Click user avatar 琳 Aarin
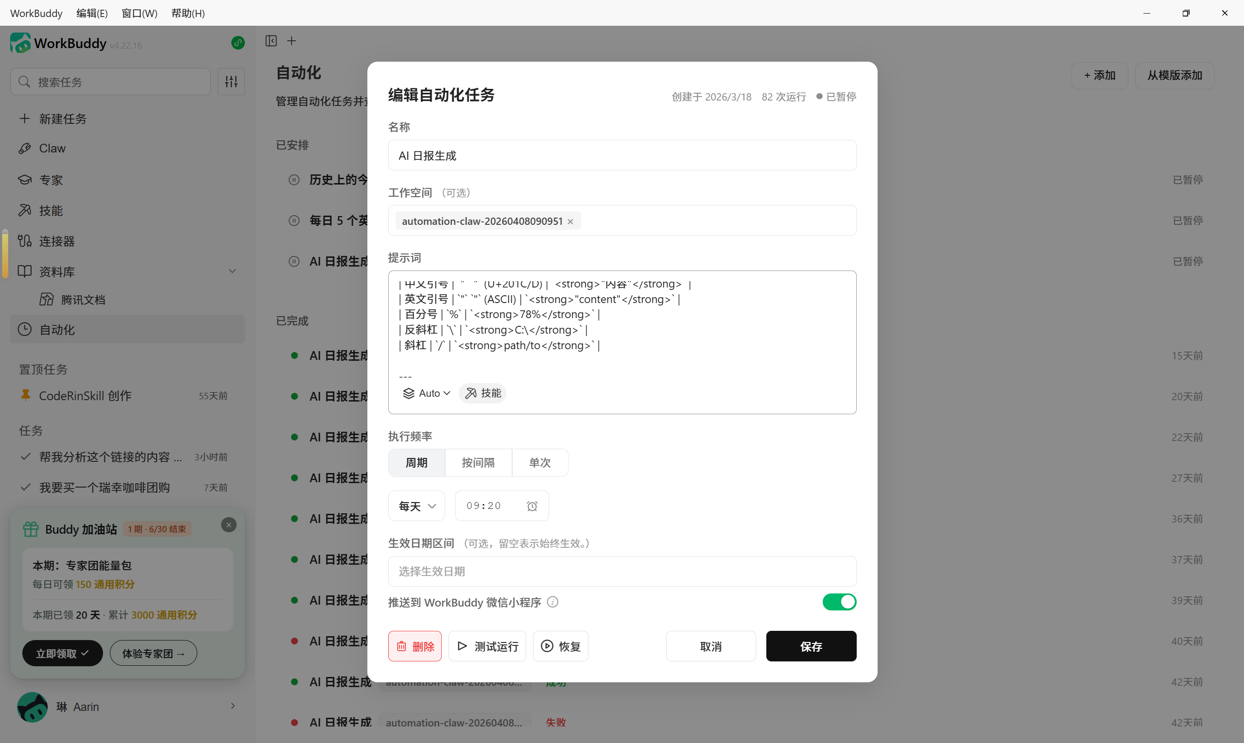This screenshot has width=1244, height=743. tap(33, 707)
